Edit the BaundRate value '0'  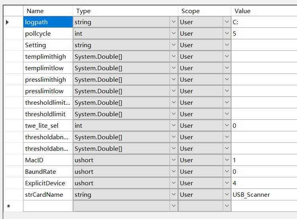point(264,171)
